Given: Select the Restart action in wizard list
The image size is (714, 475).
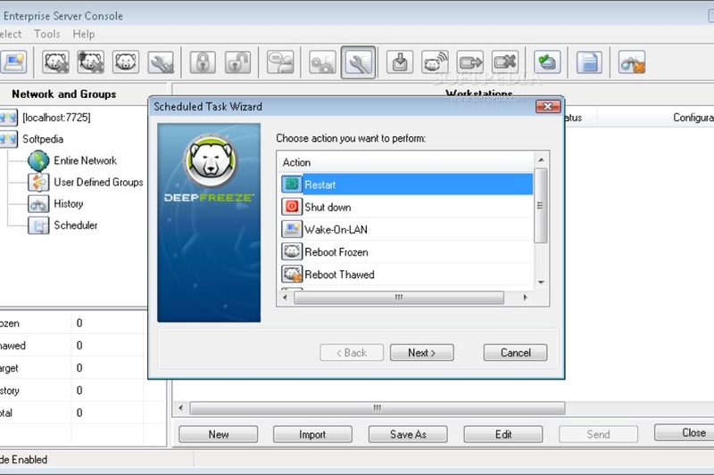Looking at the screenshot, I should [406, 184].
